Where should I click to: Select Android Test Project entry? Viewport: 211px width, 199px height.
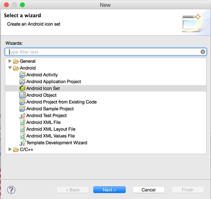coord(46,115)
